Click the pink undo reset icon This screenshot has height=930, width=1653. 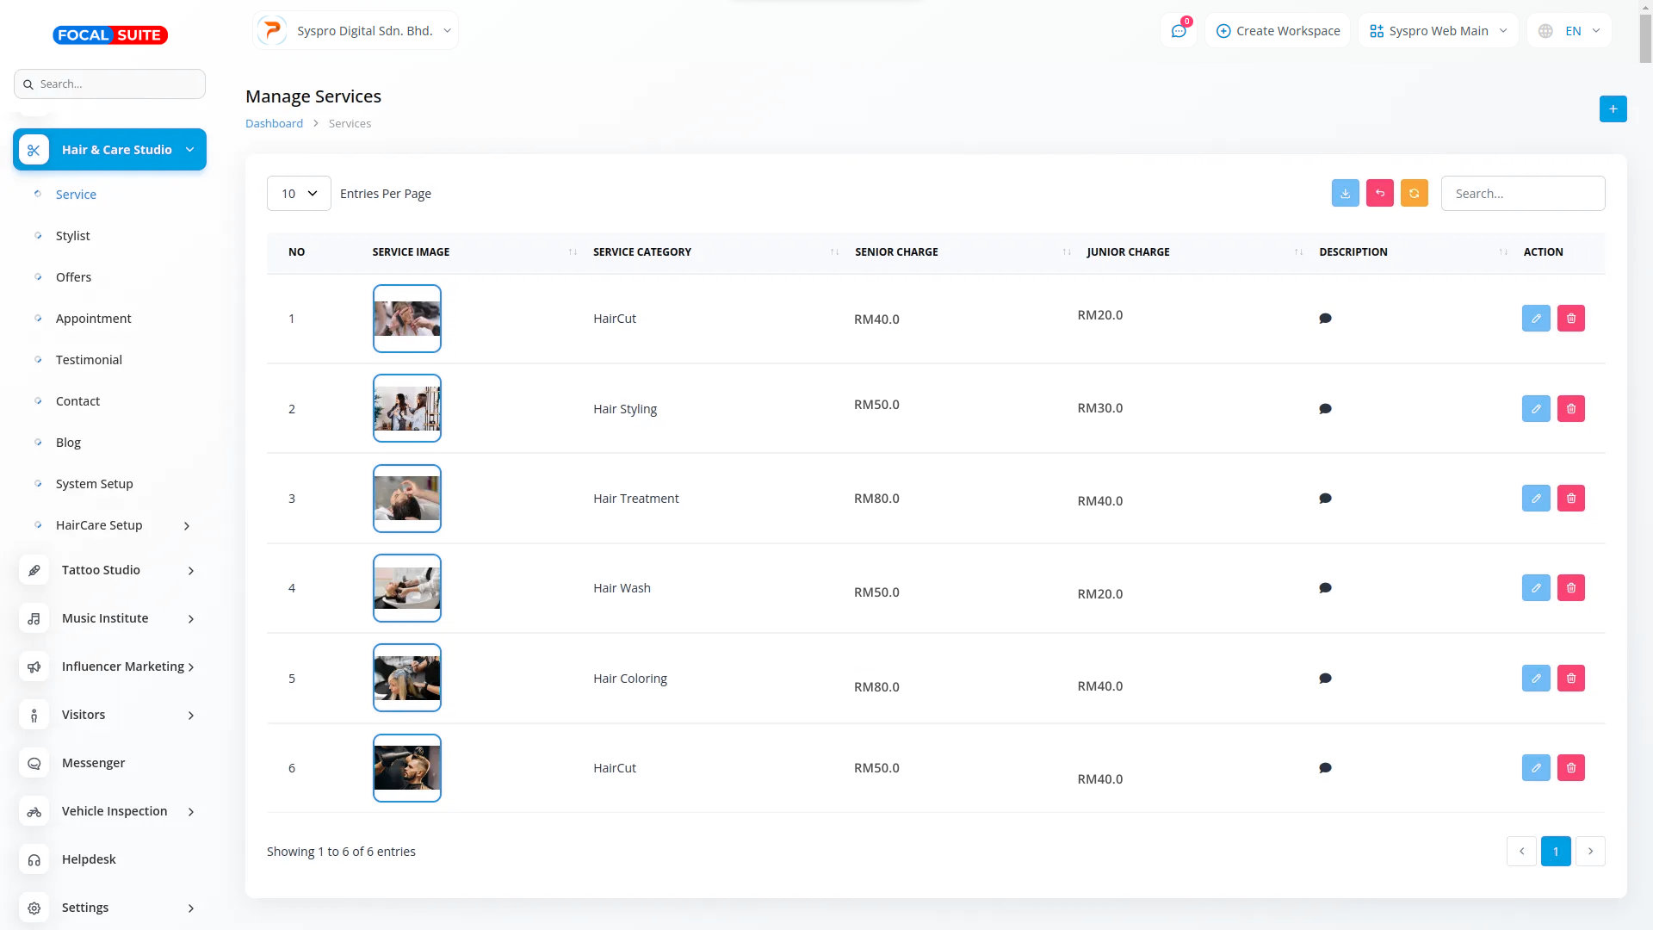click(1379, 193)
